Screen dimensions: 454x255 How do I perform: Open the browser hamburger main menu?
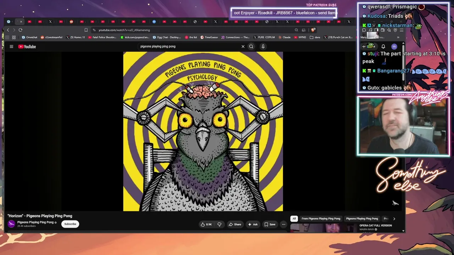click(402, 30)
